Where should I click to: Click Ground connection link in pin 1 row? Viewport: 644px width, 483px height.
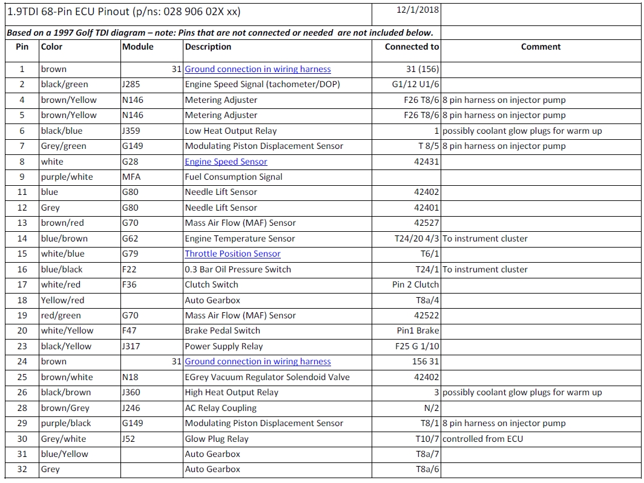pos(258,69)
